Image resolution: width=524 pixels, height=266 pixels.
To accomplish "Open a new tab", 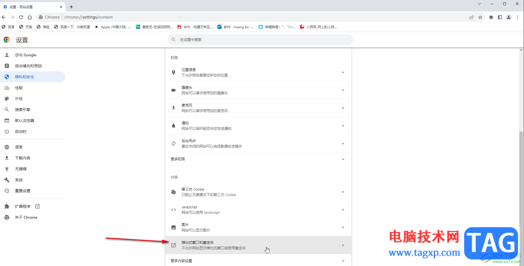I will coord(71,7).
